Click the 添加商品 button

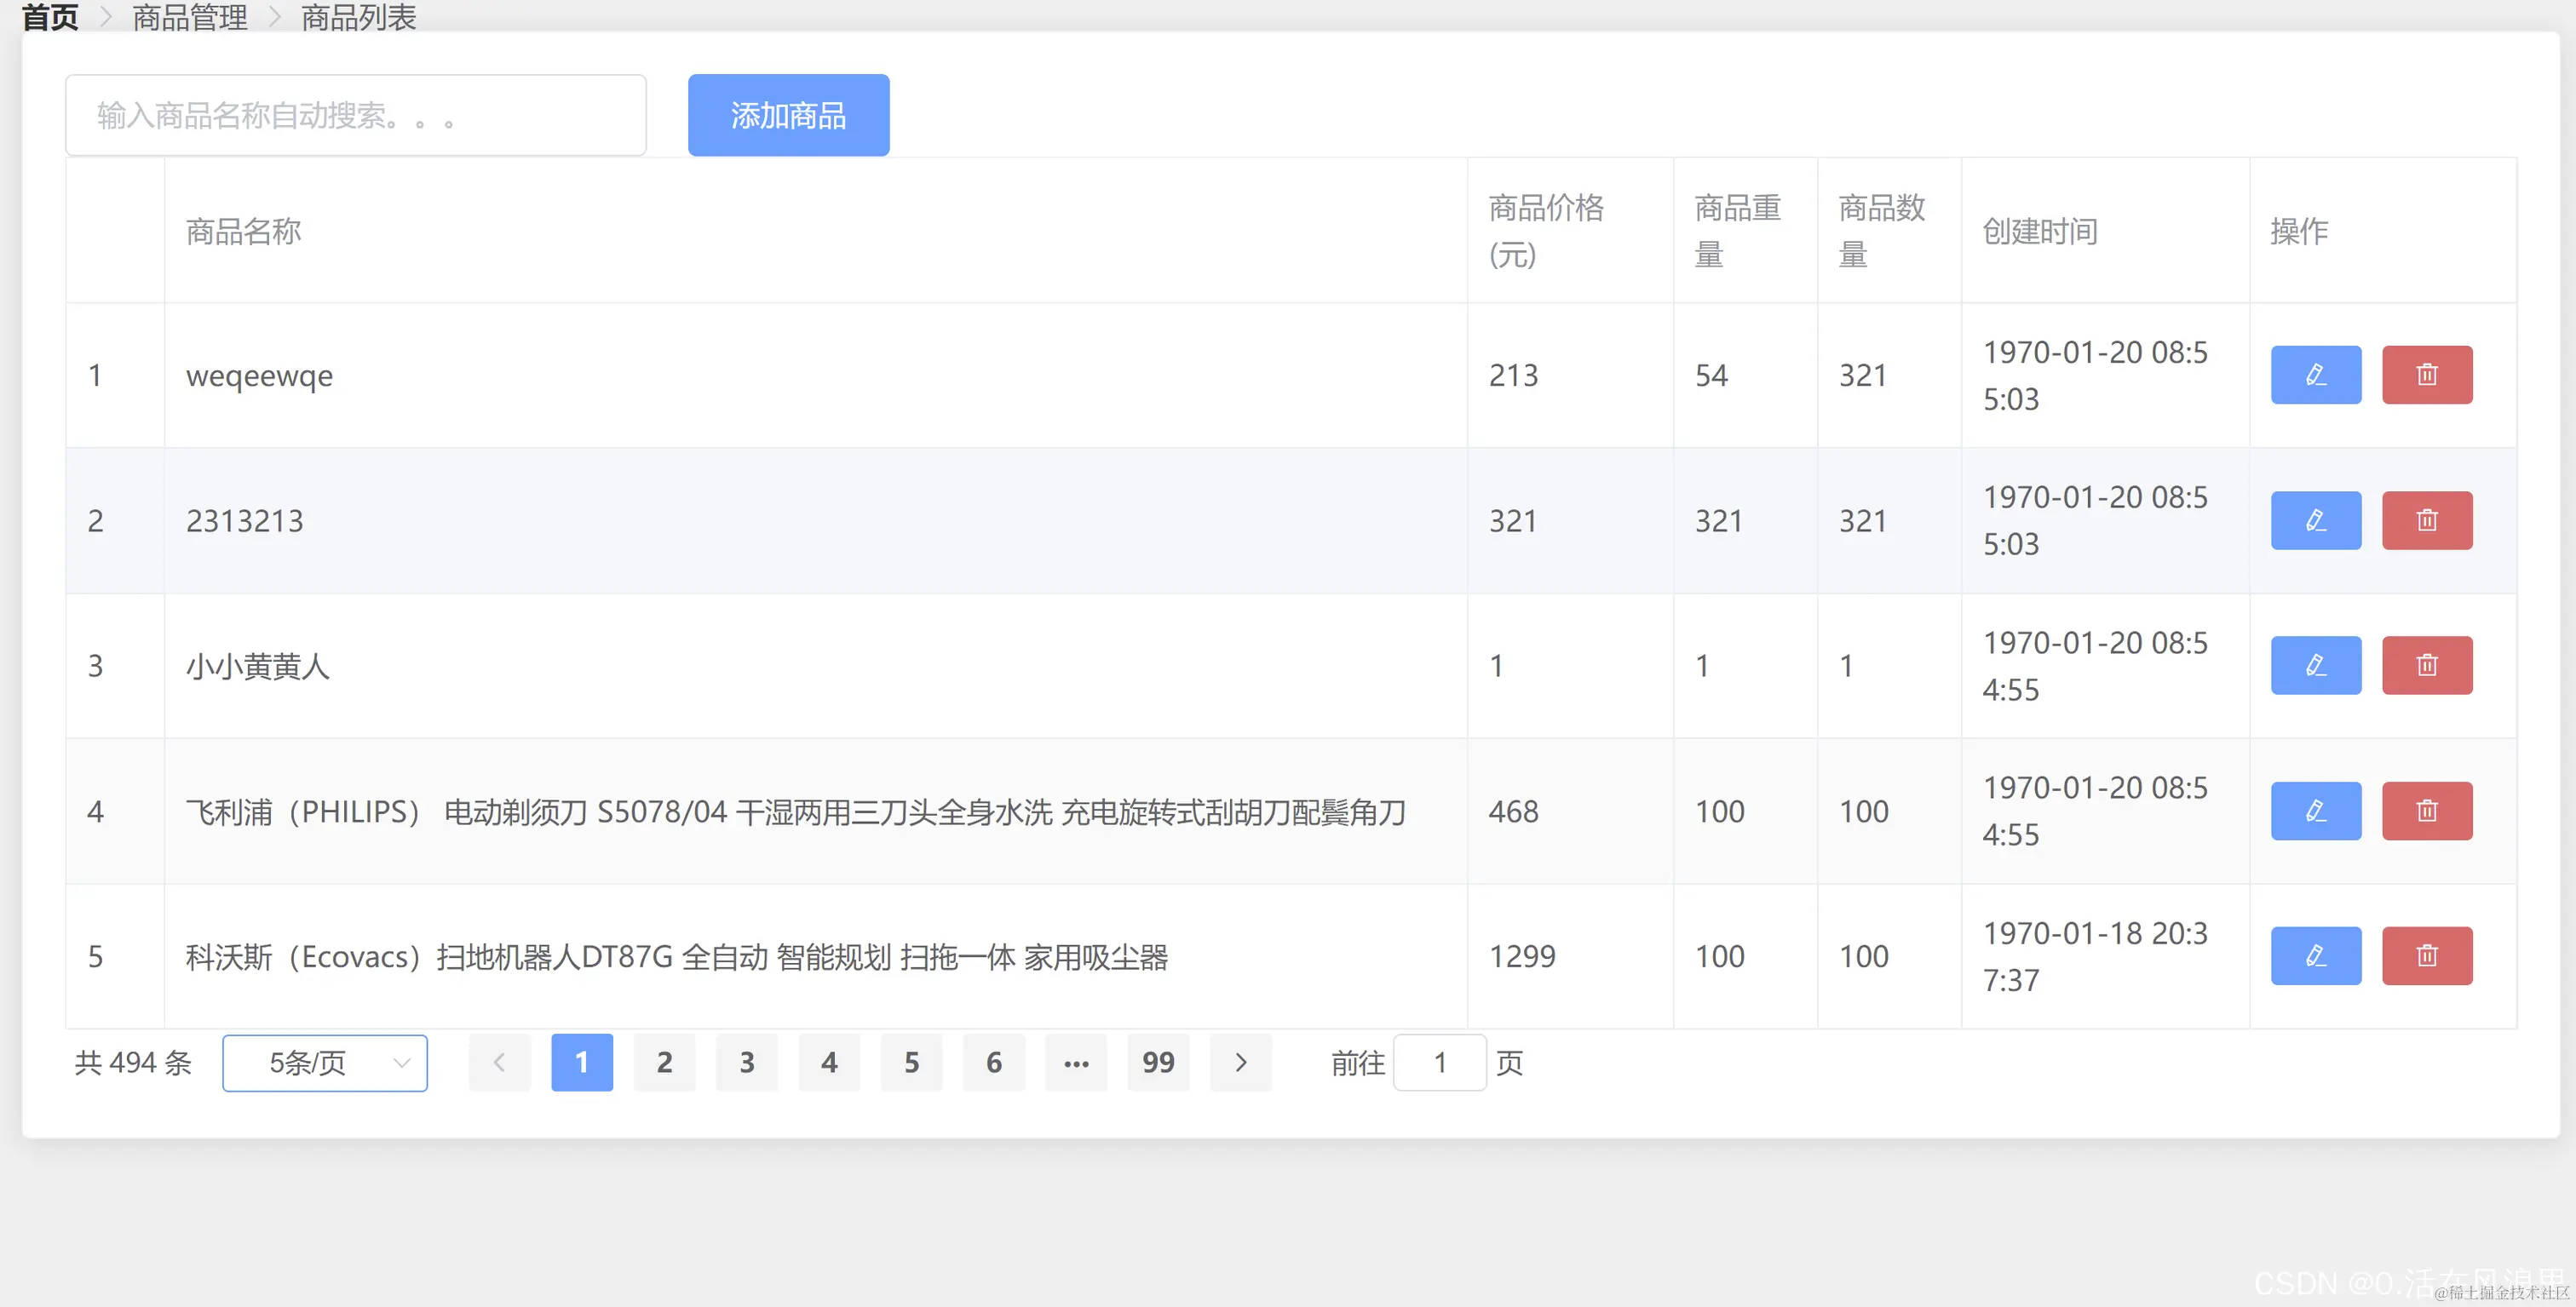click(x=788, y=115)
